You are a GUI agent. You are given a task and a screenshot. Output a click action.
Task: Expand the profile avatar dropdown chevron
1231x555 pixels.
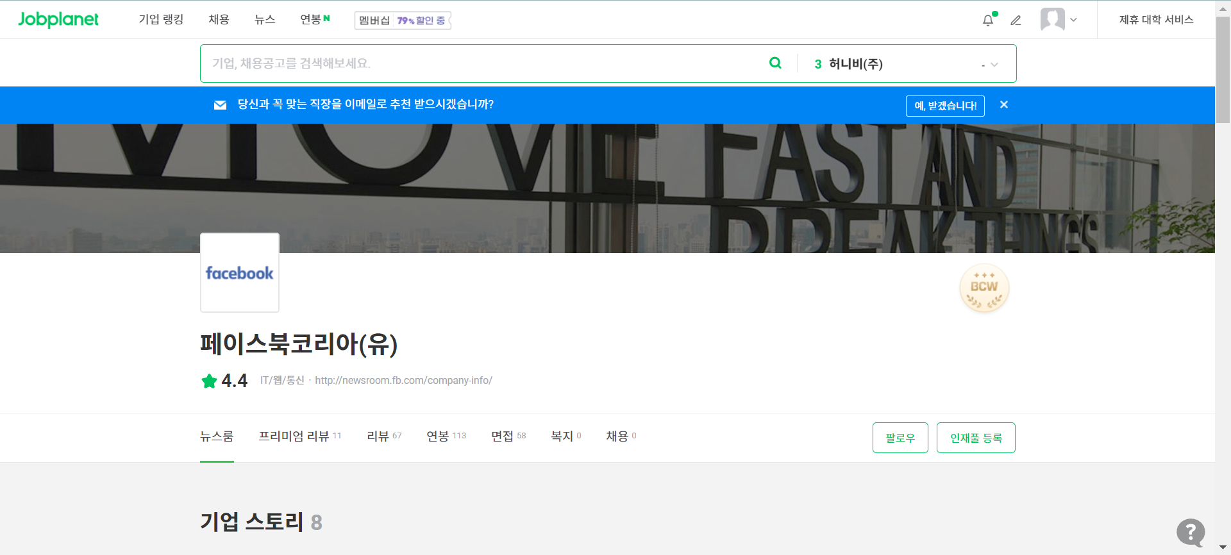1073,20
